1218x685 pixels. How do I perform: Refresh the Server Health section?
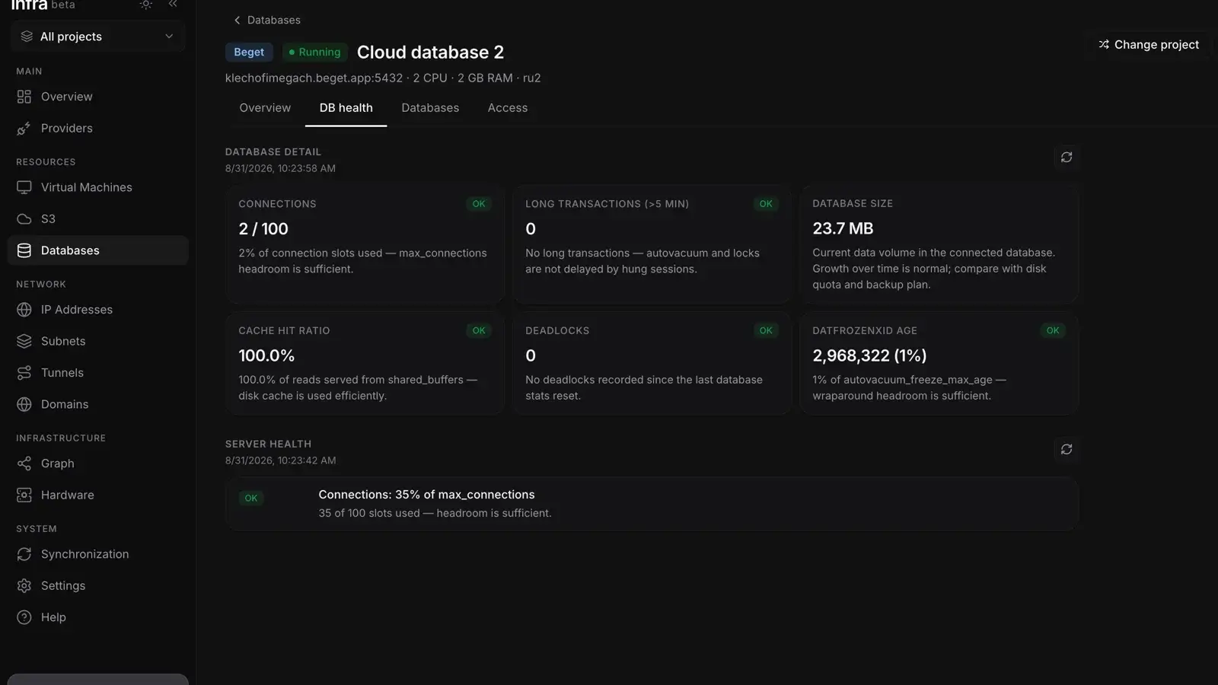coord(1067,449)
